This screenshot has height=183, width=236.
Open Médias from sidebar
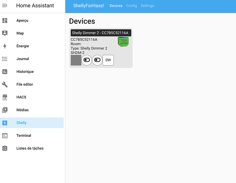pyautogui.click(x=32, y=110)
